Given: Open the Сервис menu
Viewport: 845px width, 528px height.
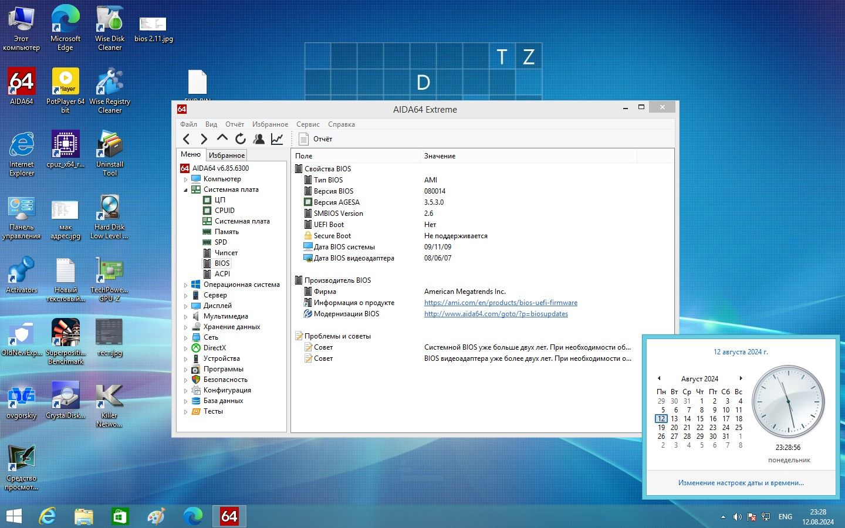Looking at the screenshot, I should (x=308, y=124).
